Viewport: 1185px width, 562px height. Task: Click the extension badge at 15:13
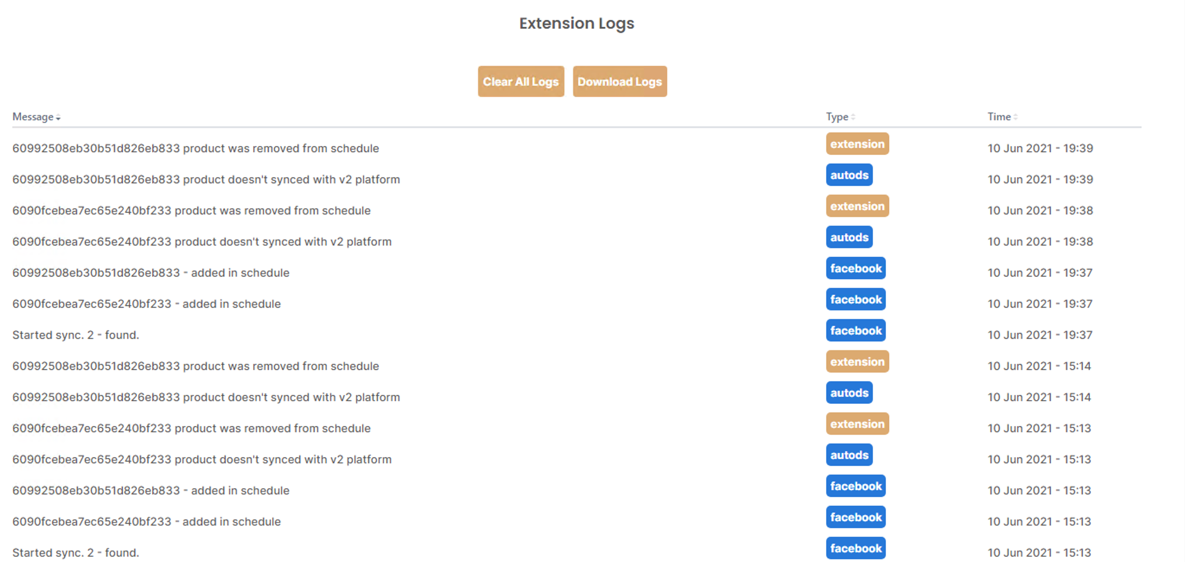point(857,424)
